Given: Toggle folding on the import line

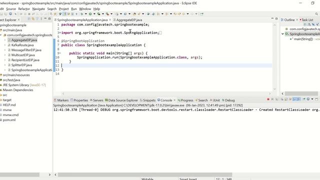Looking at the screenshot, I should (x=60, y=32).
